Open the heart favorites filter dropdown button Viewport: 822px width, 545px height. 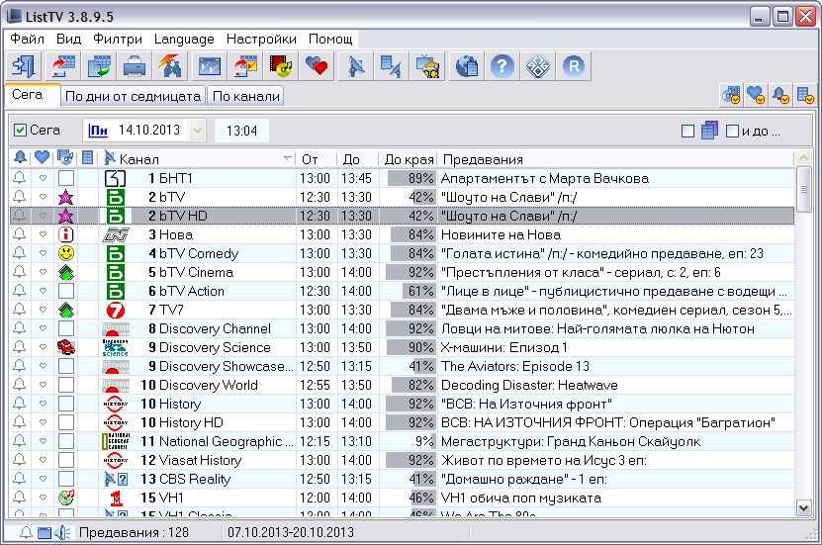(756, 95)
